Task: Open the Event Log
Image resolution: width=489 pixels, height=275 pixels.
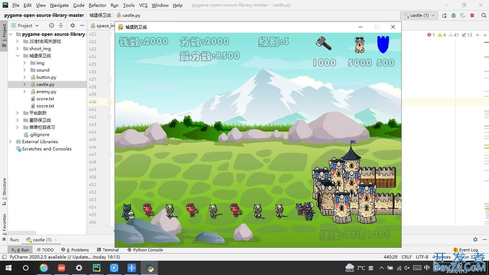Action: (465, 250)
